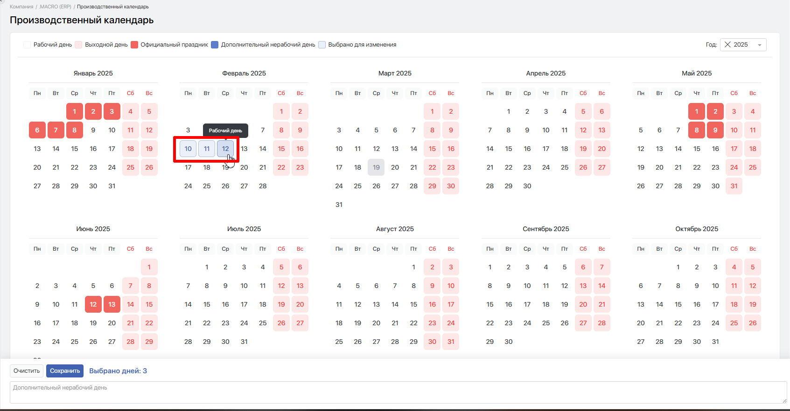Deselect February 10 in the calendar
Viewport: 790px width, 411px height.
tap(188, 149)
